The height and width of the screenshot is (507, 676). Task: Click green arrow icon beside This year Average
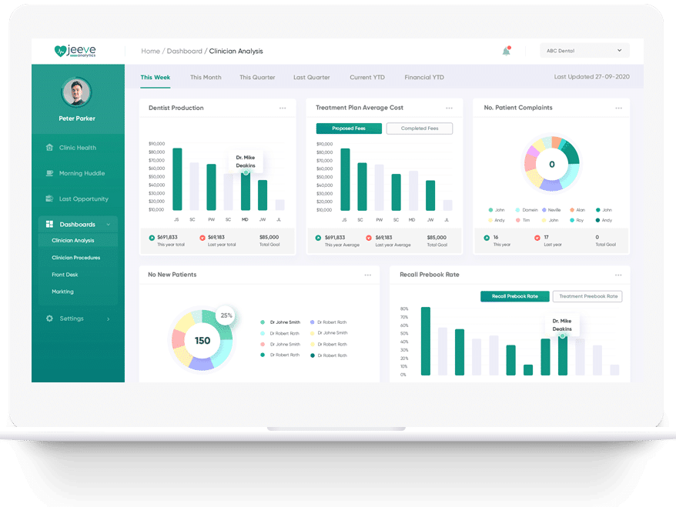(318, 238)
